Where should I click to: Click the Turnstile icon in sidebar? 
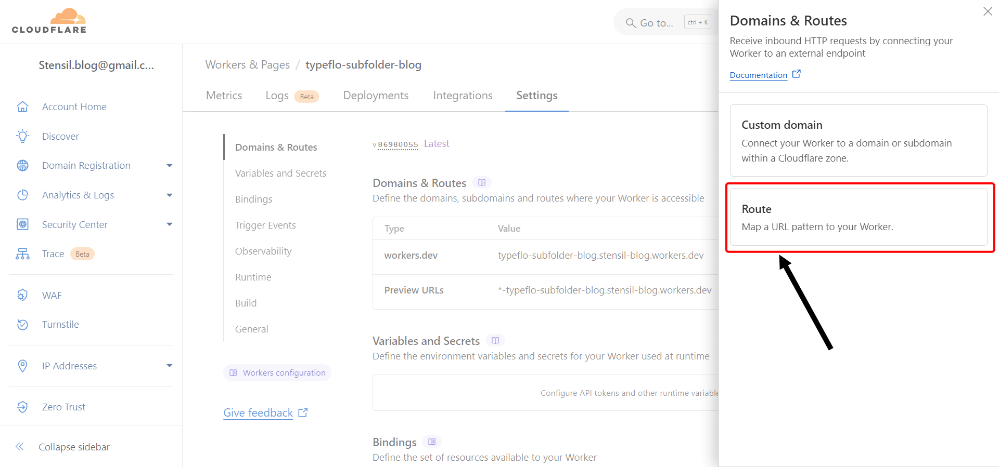(x=22, y=325)
